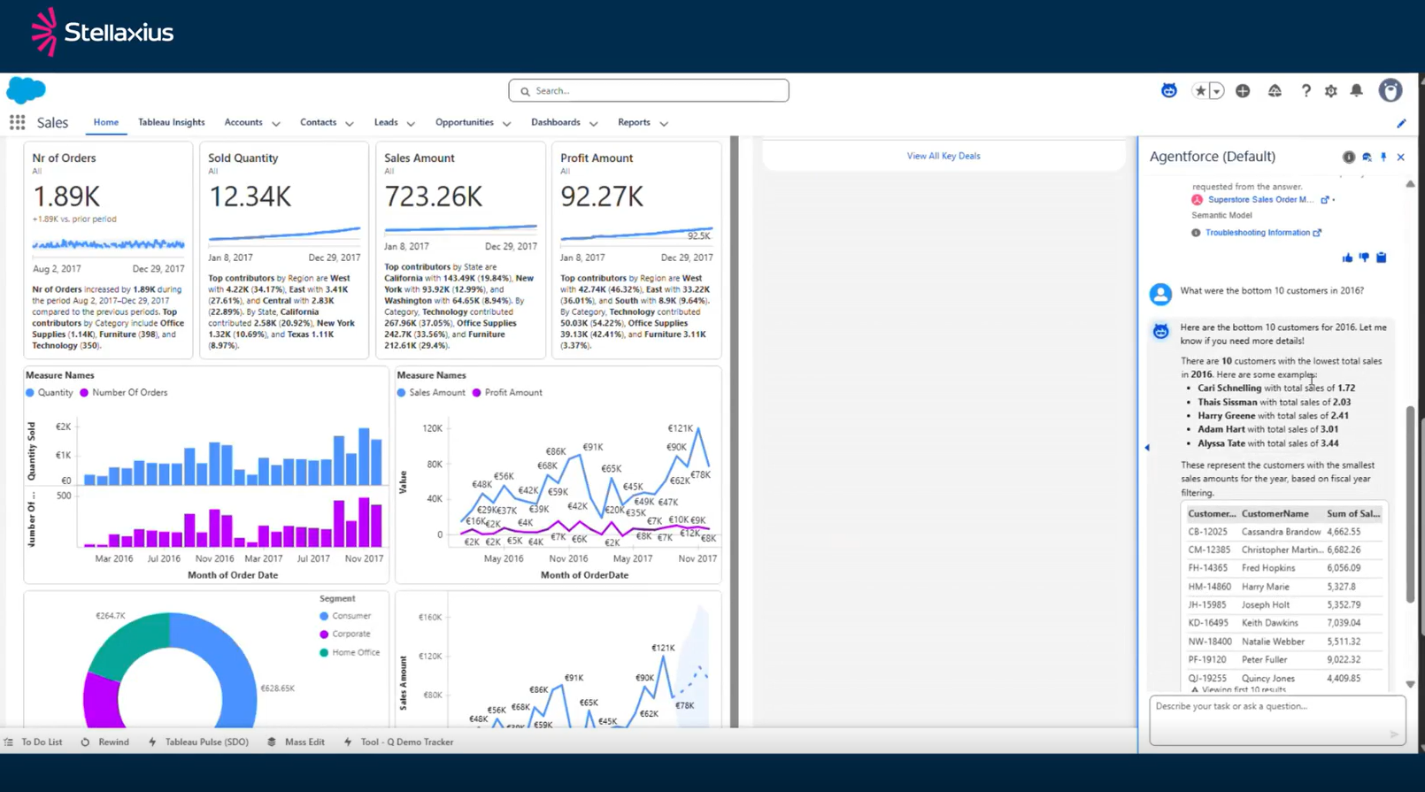Open the Setup gear icon
The width and height of the screenshot is (1425, 792).
coord(1330,91)
